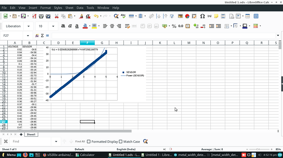Enable Formatted Display checkbox

[89, 142]
